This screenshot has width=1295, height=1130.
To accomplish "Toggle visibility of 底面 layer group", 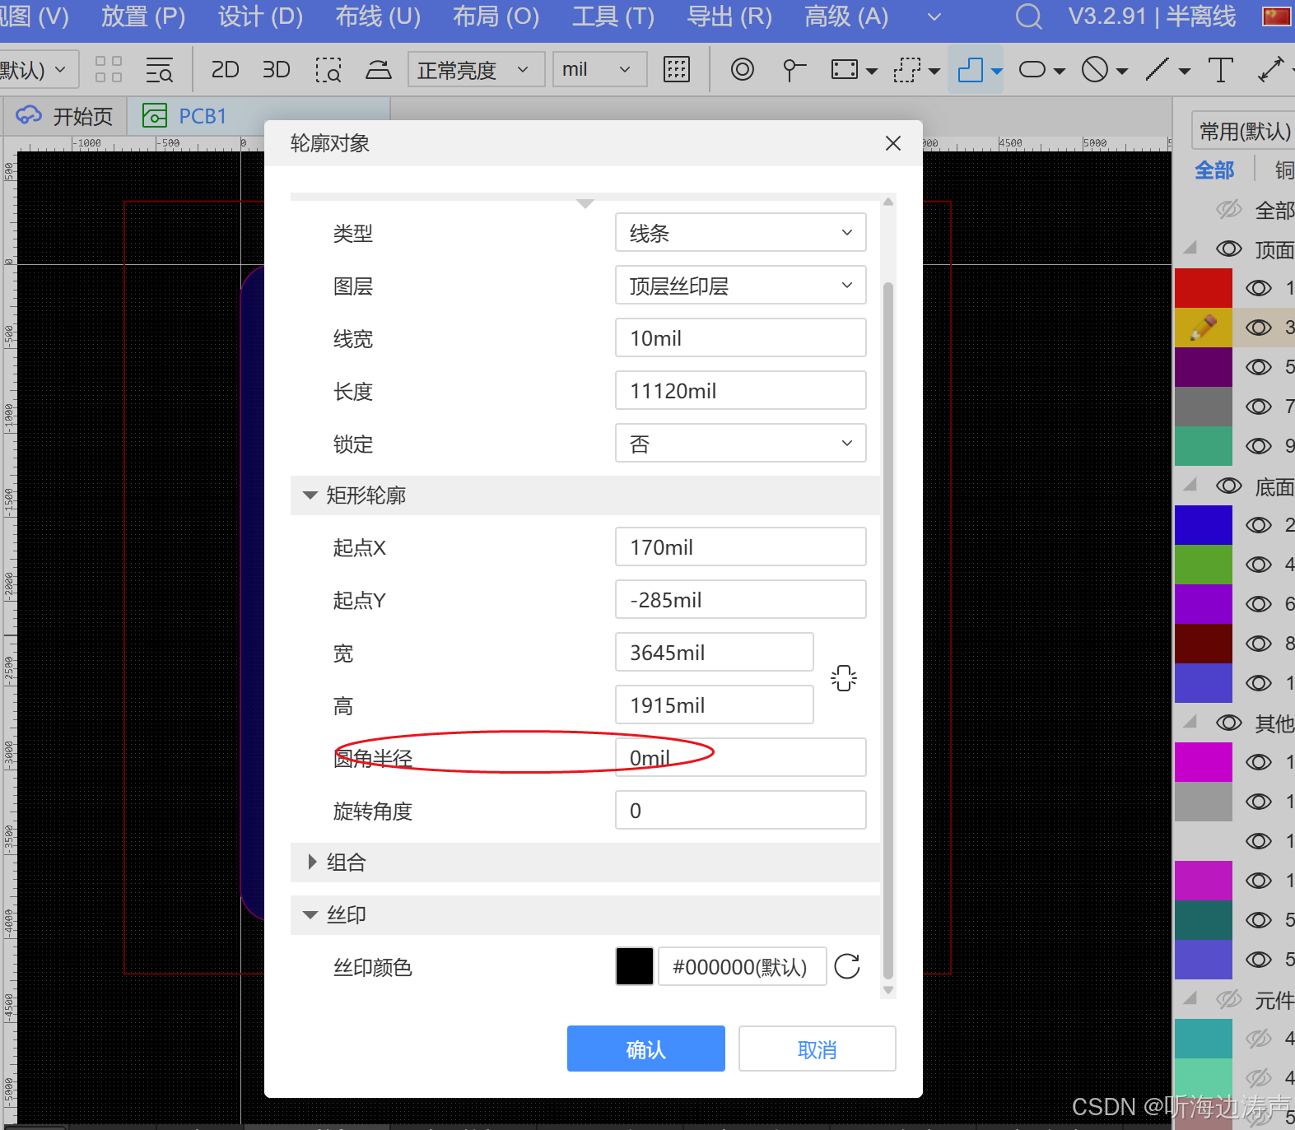I will pyautogui.click(x=1229, y=486).
